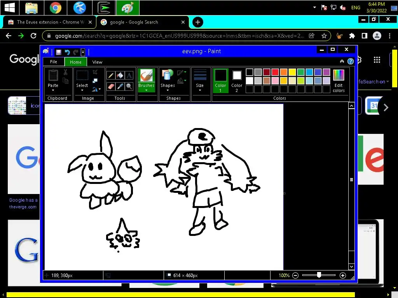Toggle Chrome side panel icon

(365, 36)
